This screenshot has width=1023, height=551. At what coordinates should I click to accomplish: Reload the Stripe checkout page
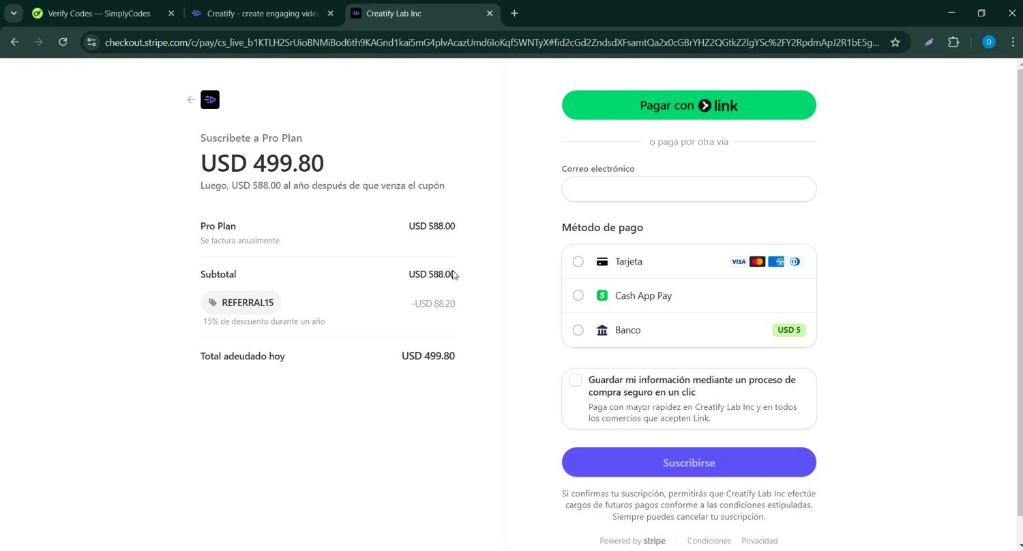pos(63,42)
